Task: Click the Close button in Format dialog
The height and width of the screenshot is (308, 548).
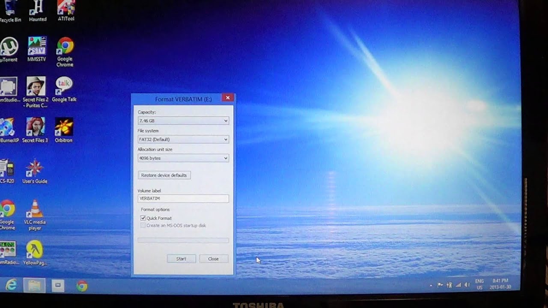Action: pyautogui.click(x=213, y=259)
